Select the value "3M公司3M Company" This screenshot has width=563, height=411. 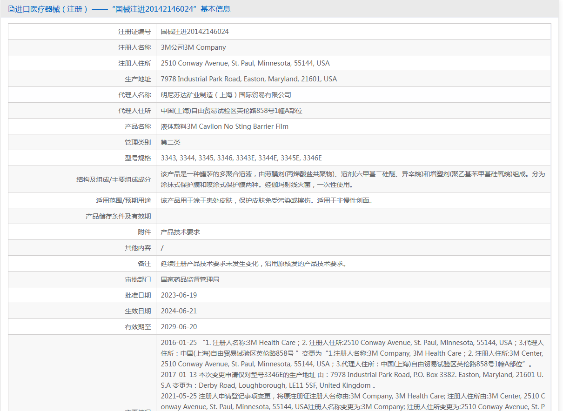[x=194, y=47]
